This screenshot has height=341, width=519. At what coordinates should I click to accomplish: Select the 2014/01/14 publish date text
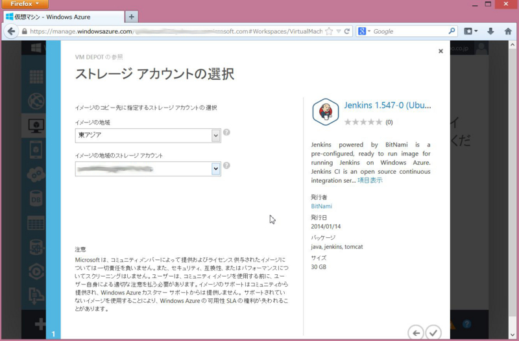tap(326, 226)
